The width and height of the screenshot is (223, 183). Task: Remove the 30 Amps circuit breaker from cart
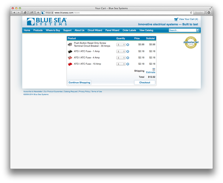128,45
